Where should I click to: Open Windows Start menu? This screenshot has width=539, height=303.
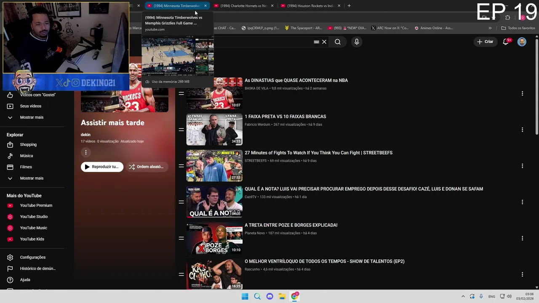pos(245,296)
